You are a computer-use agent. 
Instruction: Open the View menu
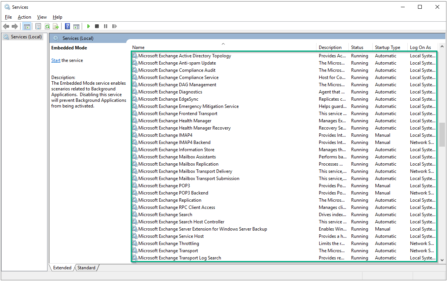coord(42,17)
